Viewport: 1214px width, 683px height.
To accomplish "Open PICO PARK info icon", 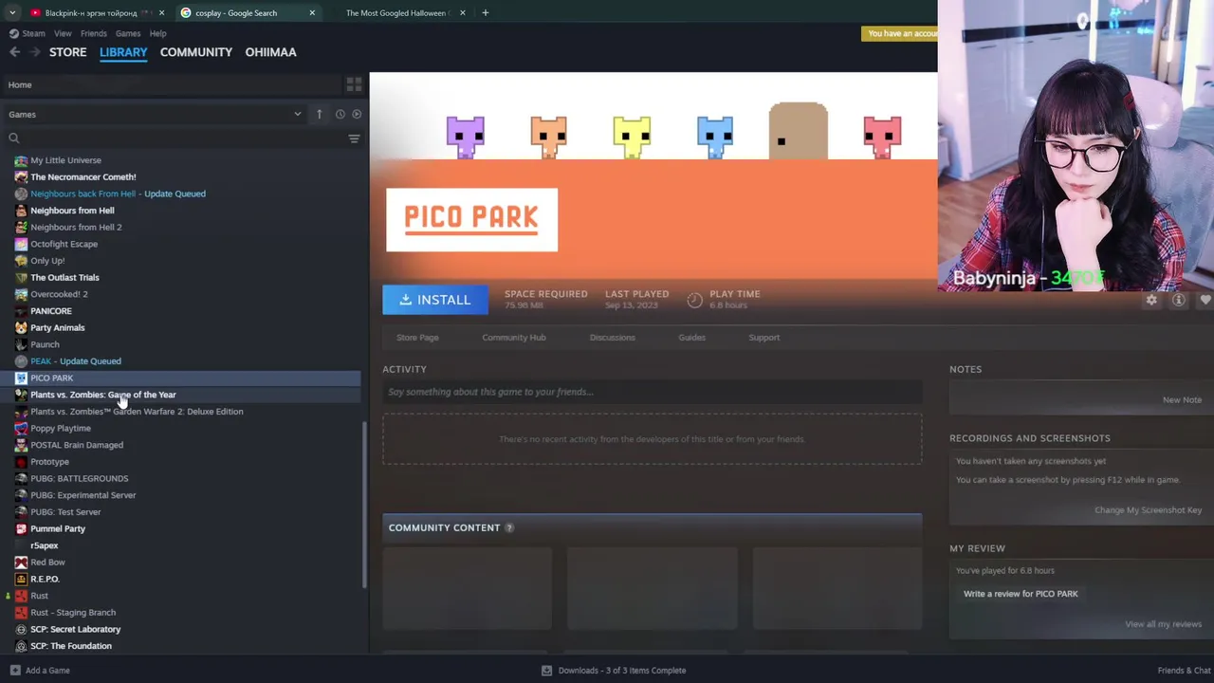I will click(x=1179, y=300).
